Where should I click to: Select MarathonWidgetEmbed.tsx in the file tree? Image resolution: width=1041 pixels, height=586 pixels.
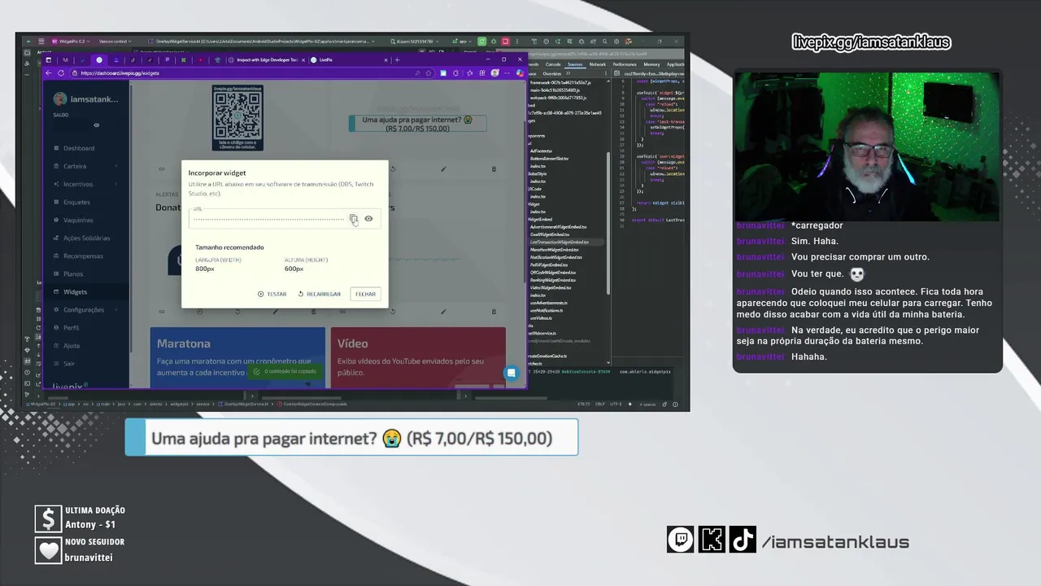pyautogui.click(x=555, y=250)
